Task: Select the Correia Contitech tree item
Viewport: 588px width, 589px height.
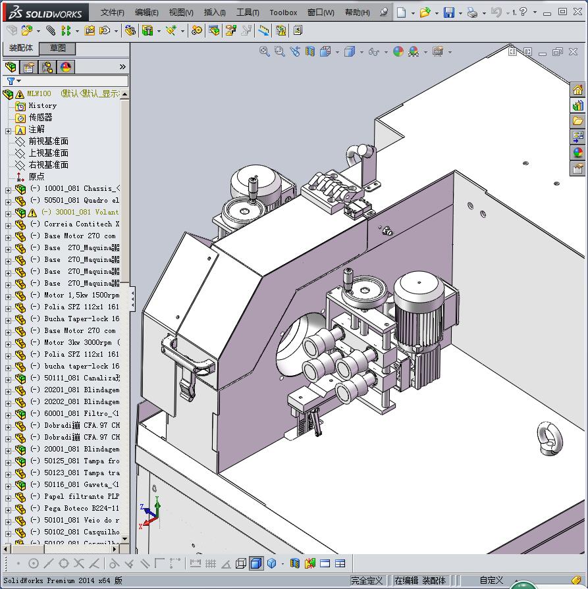Action: [75, 224]
